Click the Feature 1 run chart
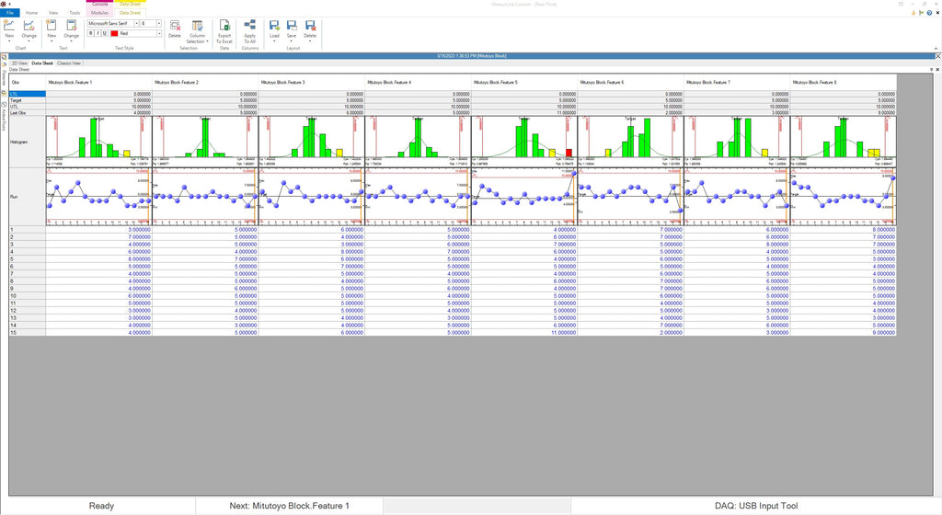This screenshot has height=515, width=942. pyautogui.click(x=99, y=196)
